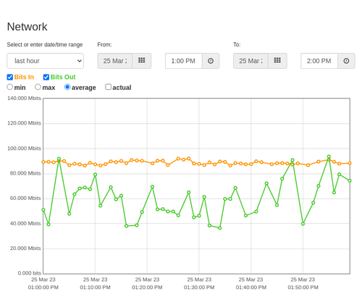Click the 01:10:00 PM time axis label

[x=95, y=288]
